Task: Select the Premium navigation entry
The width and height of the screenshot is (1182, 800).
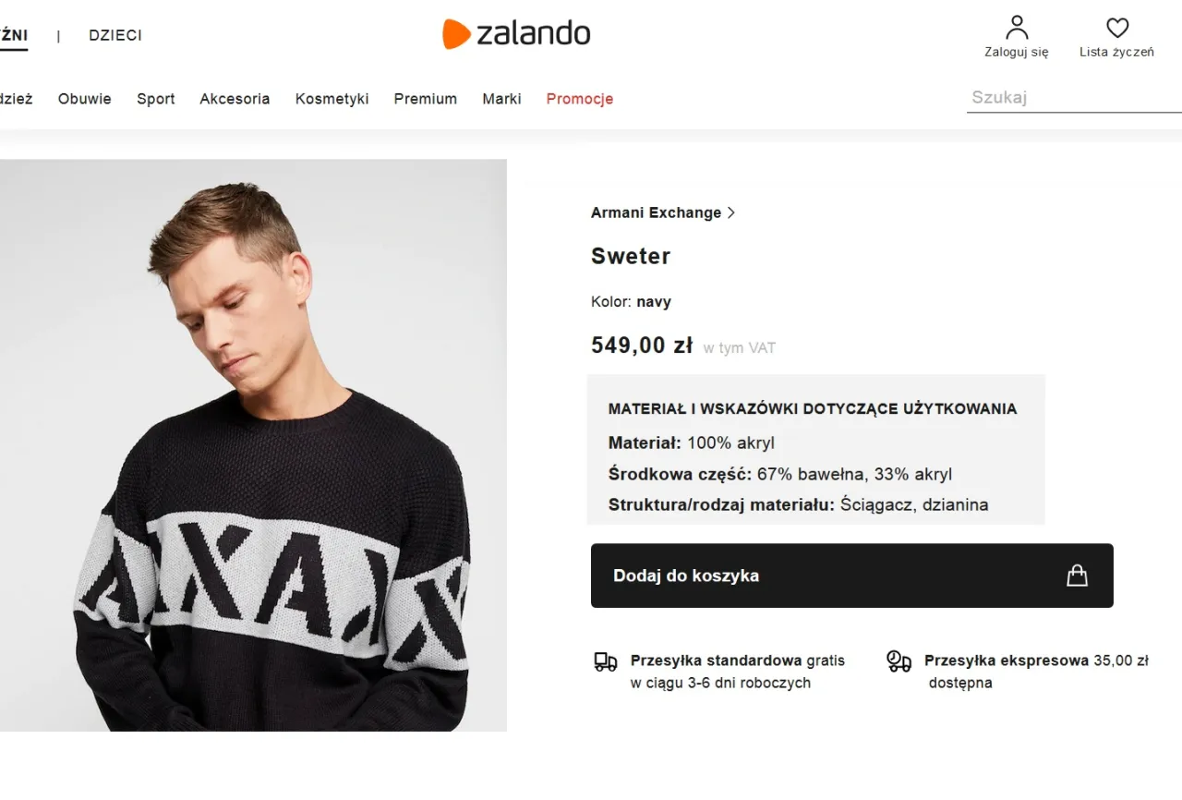Action: click(x=425, y=99)
